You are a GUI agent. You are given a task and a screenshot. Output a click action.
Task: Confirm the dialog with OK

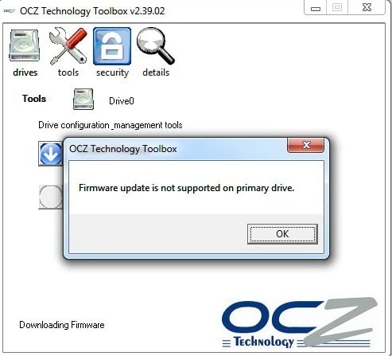[282, 234]
